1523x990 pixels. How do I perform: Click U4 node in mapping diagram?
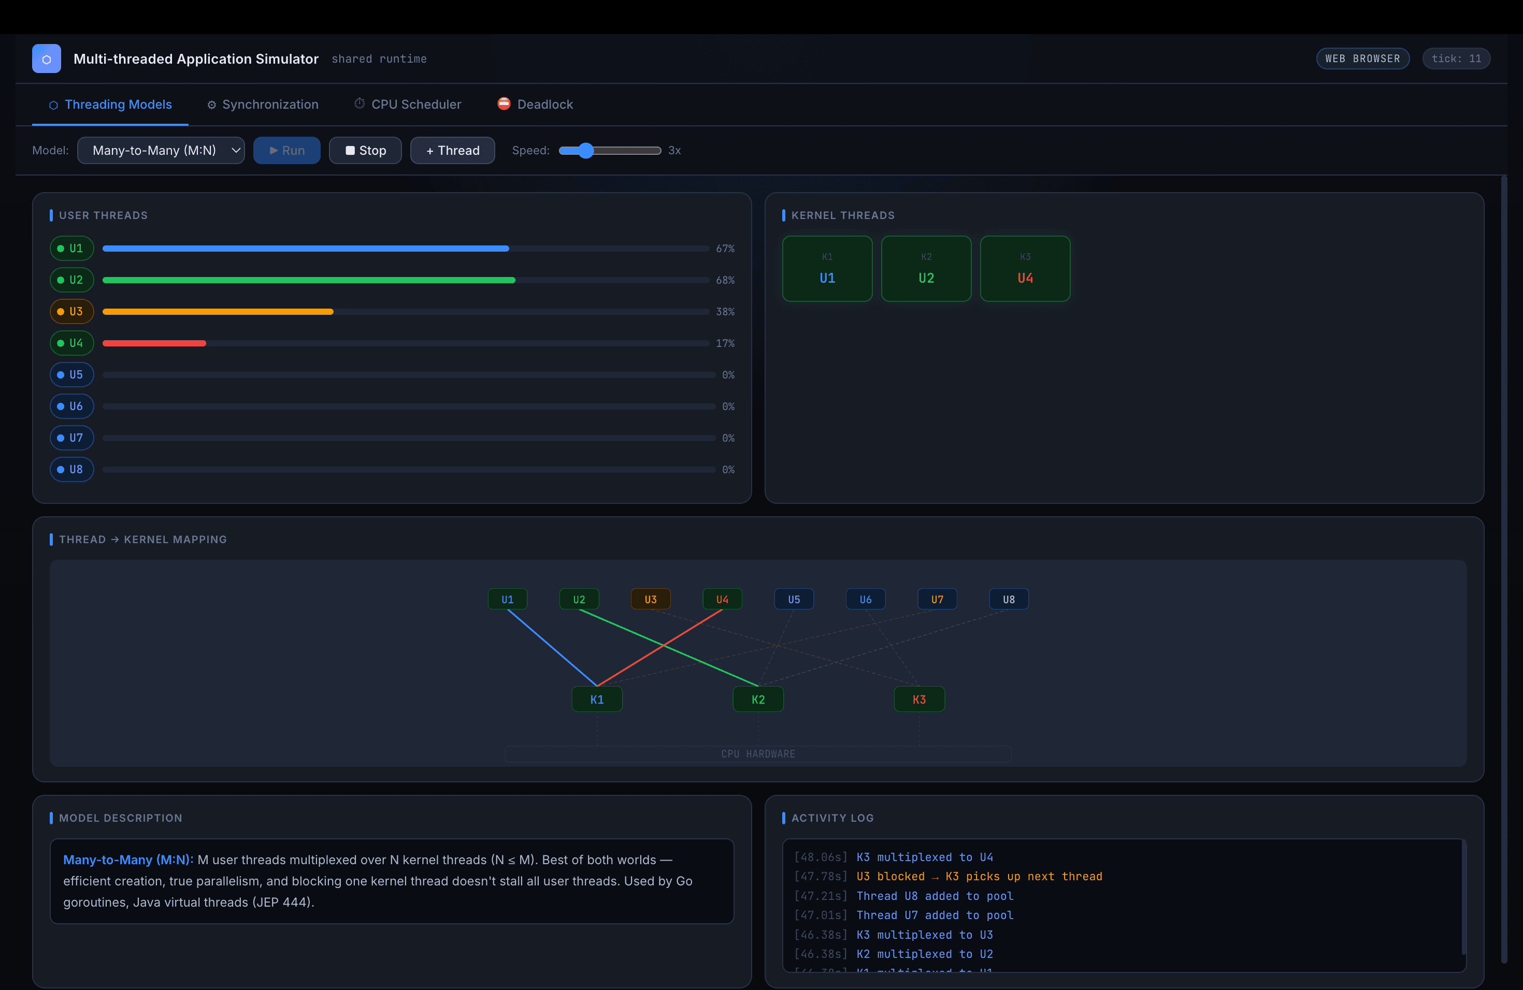[723, 599]
